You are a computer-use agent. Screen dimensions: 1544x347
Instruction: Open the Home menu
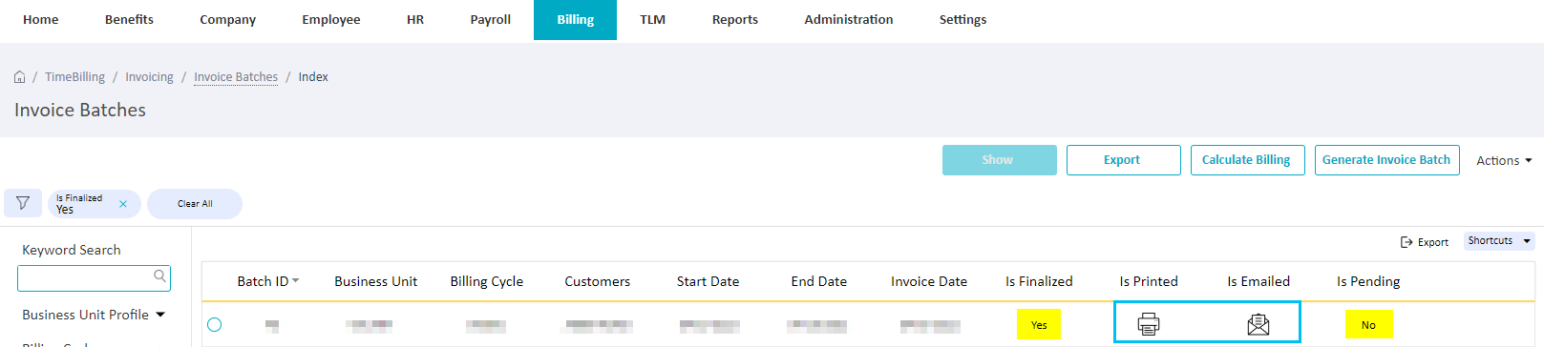[41, 19]
